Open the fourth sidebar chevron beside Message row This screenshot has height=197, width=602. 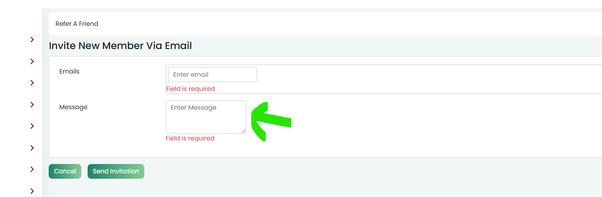click(x=32, y=105)
